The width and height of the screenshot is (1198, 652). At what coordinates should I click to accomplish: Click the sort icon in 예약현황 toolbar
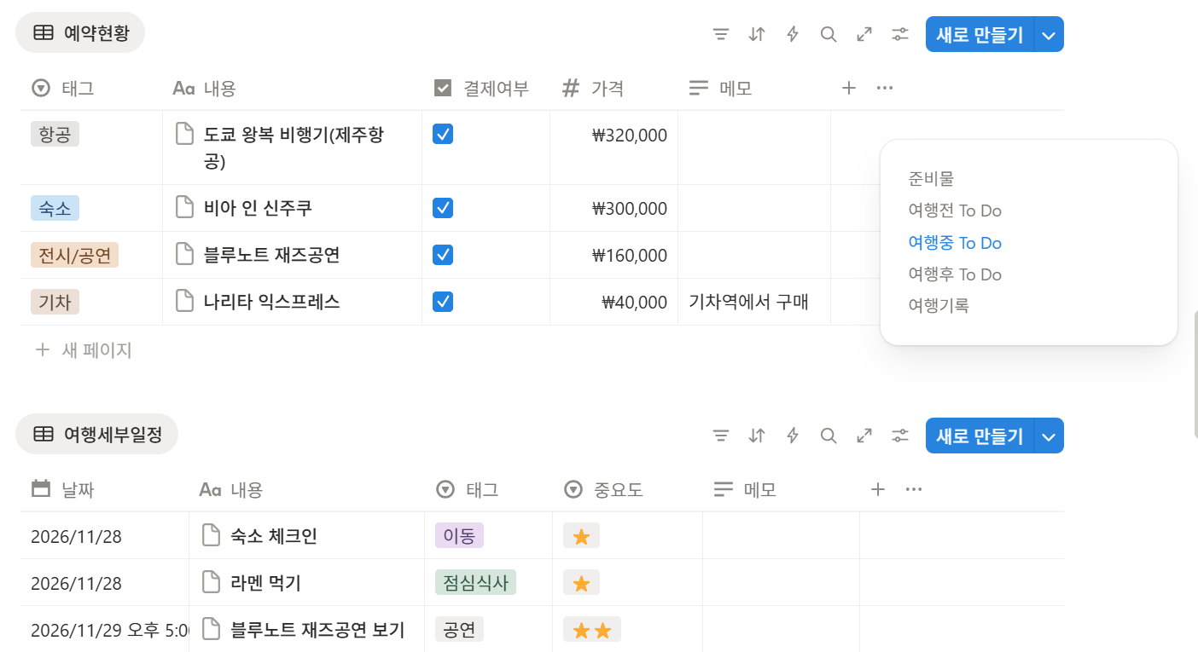point(757,34)
